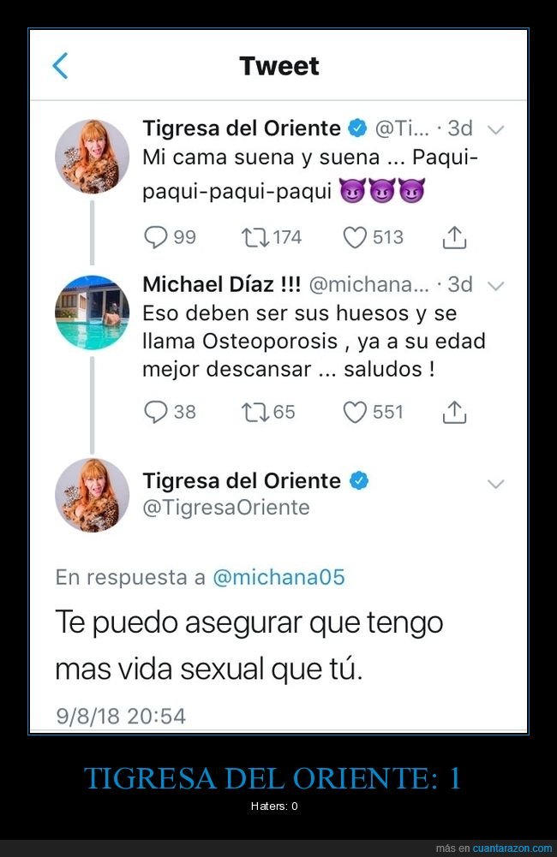Open Tigresa del Oriente's top profile picture

pyautogui.click(x=92, y=157)
